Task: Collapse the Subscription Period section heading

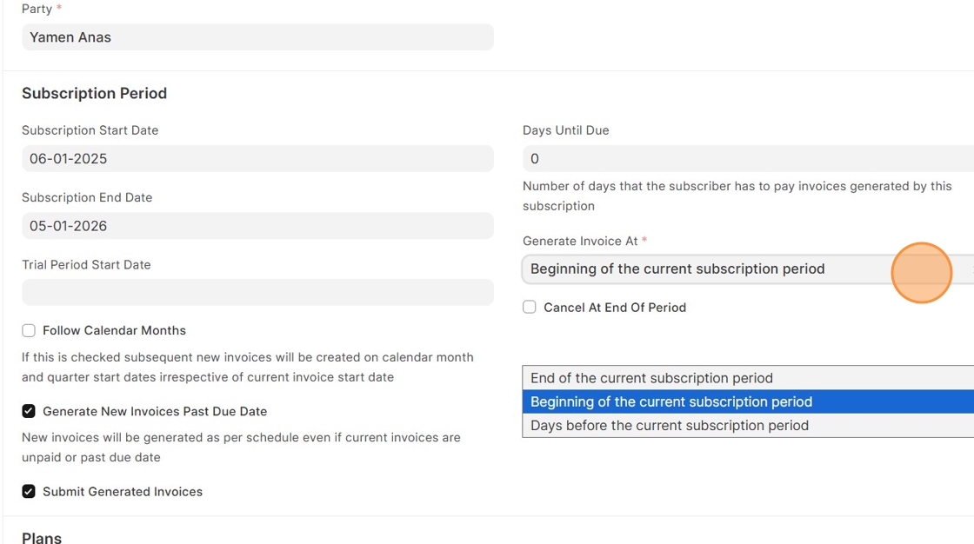Action: 94,93
